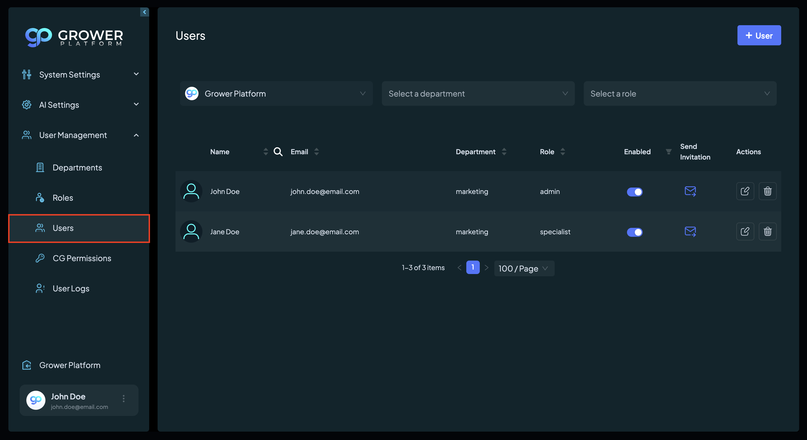The width and height of the screenshot is (807, 440).
Task: Click the User Logs person icon
Action: [x=40, y=288]
